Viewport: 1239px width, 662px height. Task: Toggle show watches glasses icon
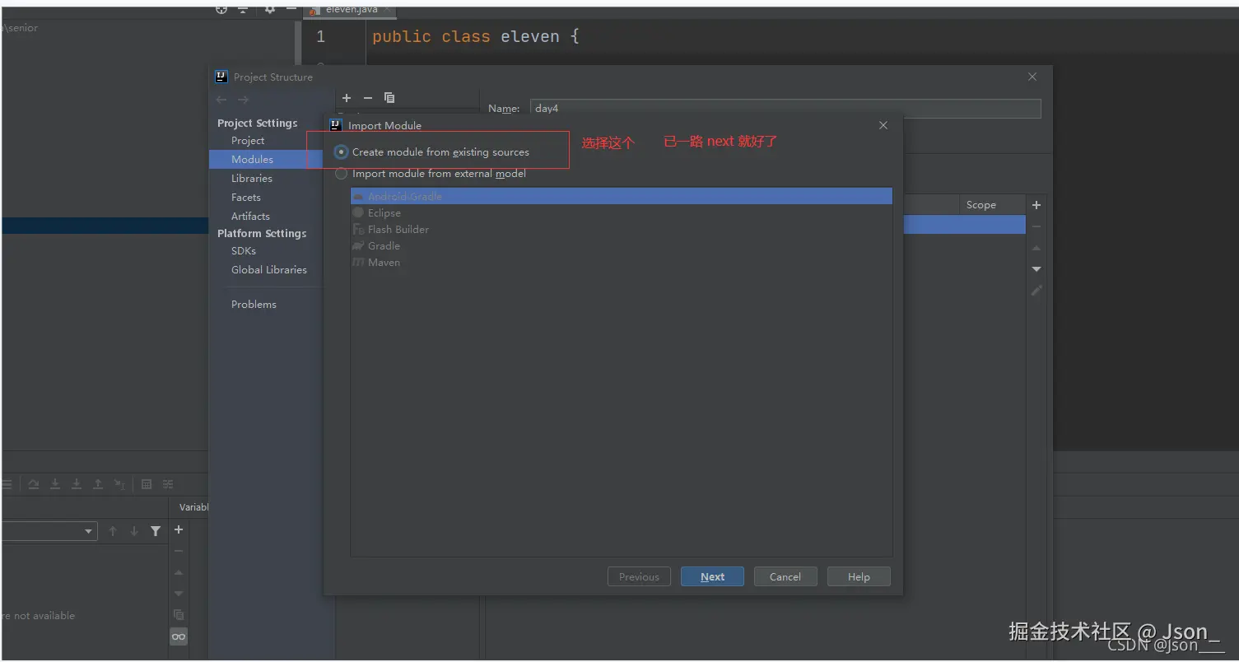click(179, 636)
